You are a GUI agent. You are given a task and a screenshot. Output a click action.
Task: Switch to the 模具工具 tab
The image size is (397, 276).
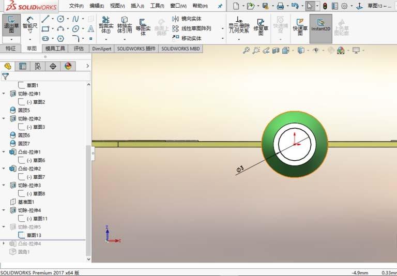[x=55, y=49]
